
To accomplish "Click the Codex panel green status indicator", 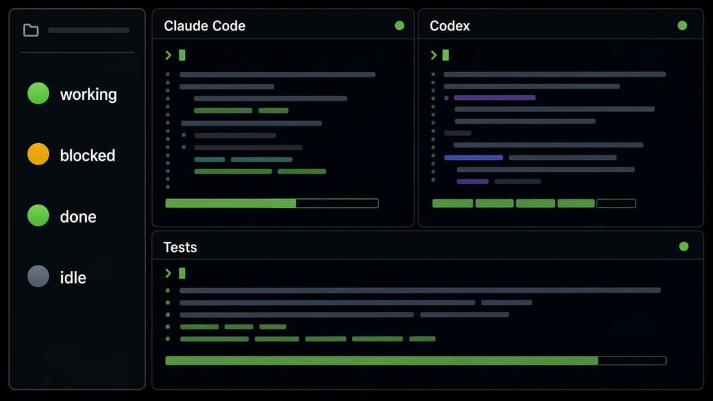I will (x=682, y=26).
